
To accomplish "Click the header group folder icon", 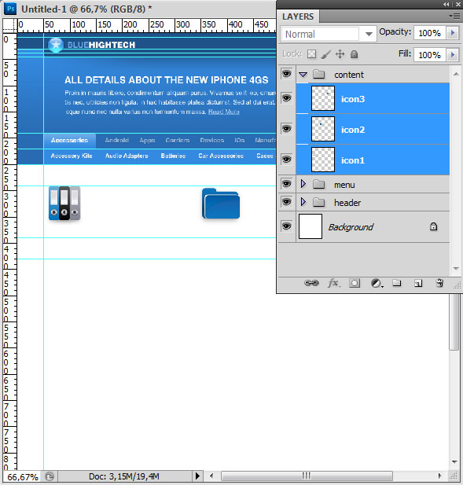I will [318, 202].
